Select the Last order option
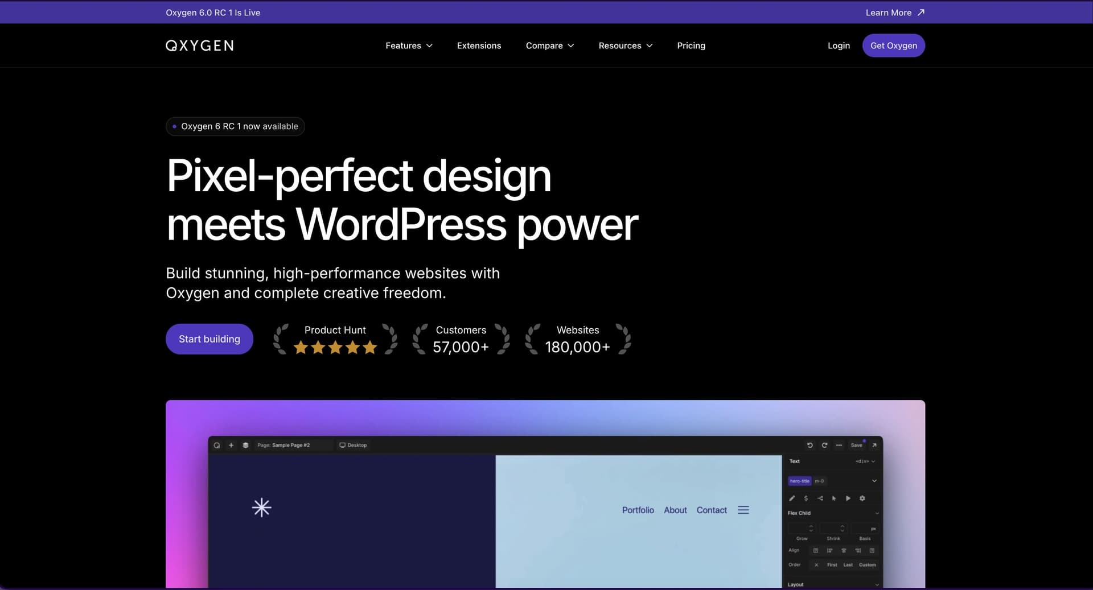Screen dimensions: 1093x590 point(848,565)
